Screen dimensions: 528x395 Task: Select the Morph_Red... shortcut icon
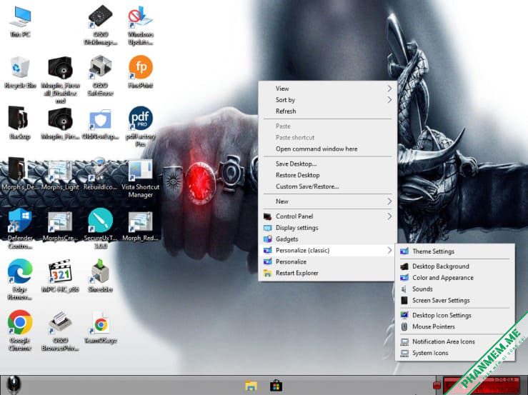tap(141, 221)
